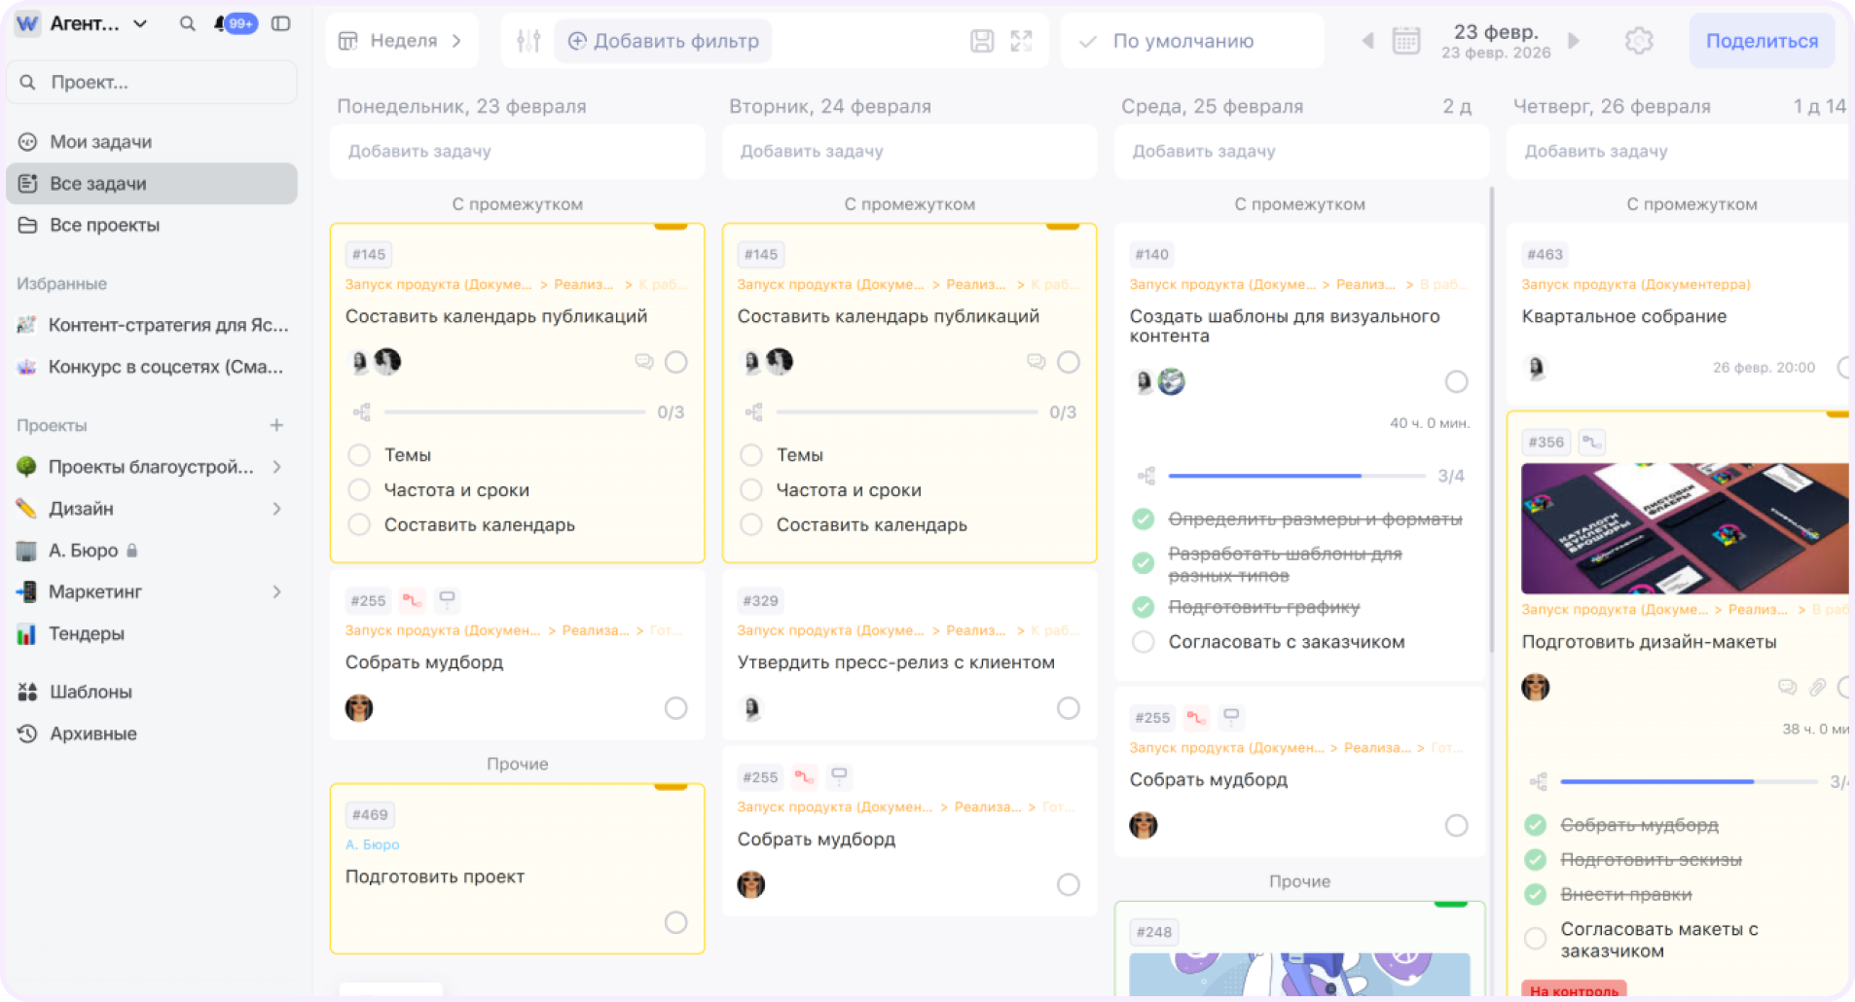This screenshot has height=1002, width=1855.
Task: Check the Темы subtask in Monday's card
Action: (x=359, y=454)
